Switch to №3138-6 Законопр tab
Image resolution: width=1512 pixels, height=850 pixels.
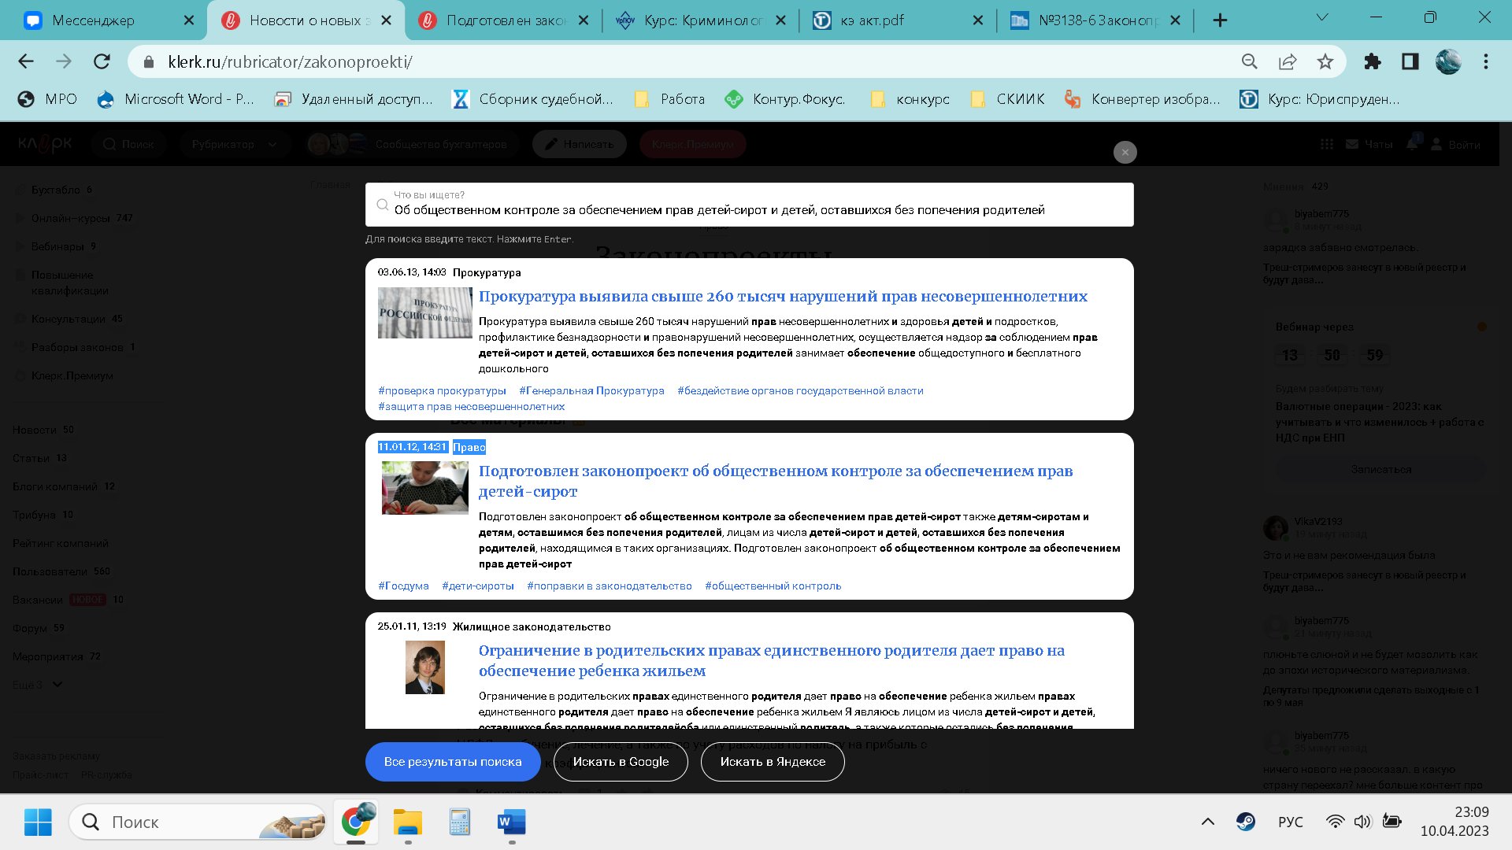(1097, 20)
